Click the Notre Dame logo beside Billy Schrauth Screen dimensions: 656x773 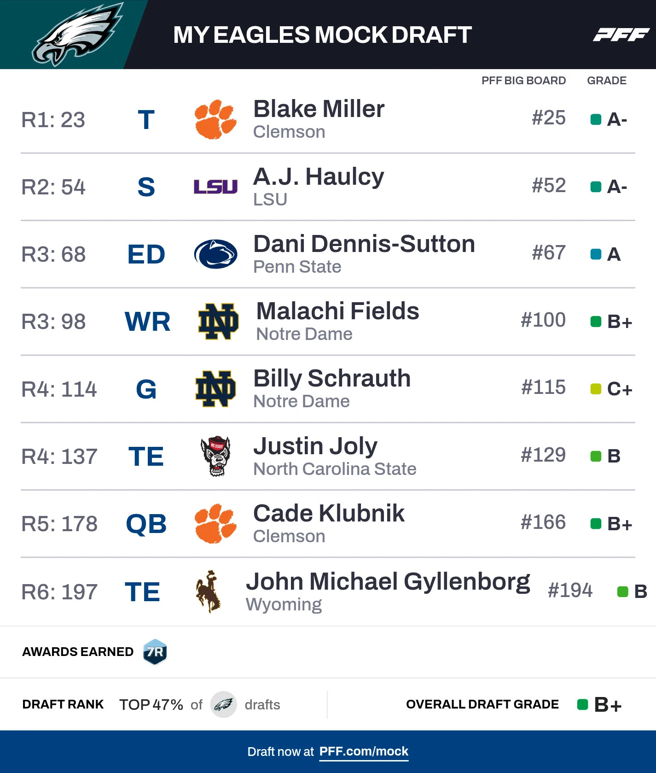(x=215, y=389)
